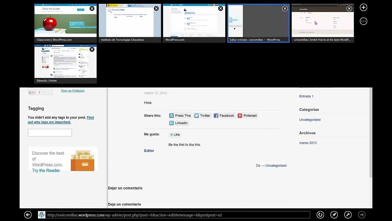
Task: Switch to Instituto de Tecnologías Educativas tab
Action: pos(130,23)
